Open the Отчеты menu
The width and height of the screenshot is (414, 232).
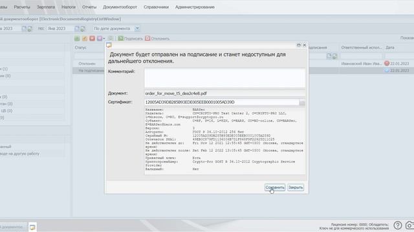(x=89, y=7)
